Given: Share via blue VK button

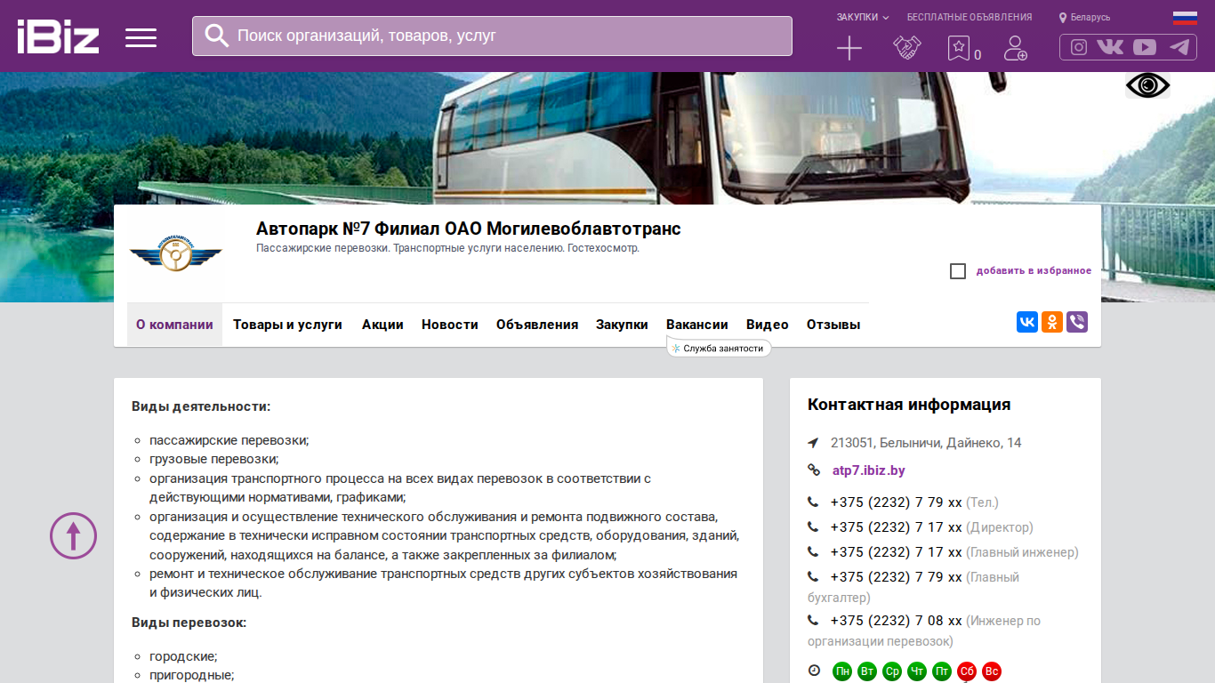Looking at the screenshot, I should tap(1027, 322).
